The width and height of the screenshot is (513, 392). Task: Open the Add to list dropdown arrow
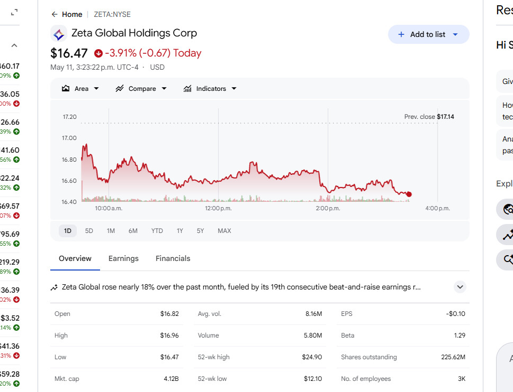coord(455,34)
